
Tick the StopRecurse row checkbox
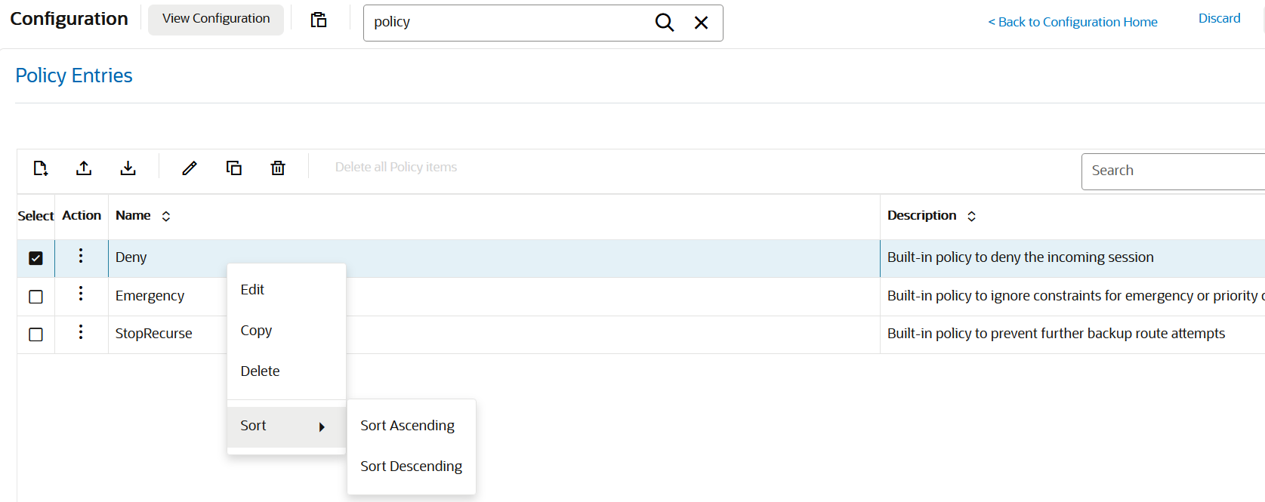(x=35, y=334)
